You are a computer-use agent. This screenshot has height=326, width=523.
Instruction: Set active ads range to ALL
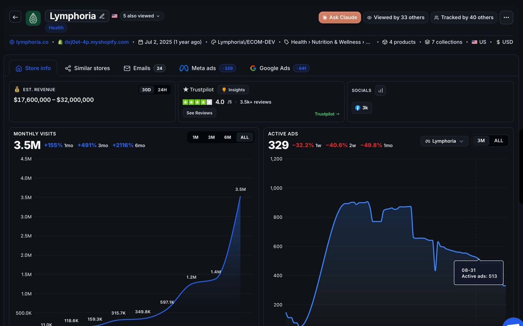499,141
